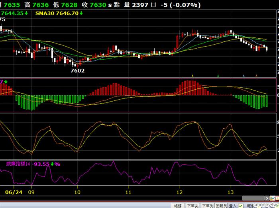This screenshot has height=208, width=279.
Task: Click yellow signal marker after 12 o'clock
Action: coord(193,76)
